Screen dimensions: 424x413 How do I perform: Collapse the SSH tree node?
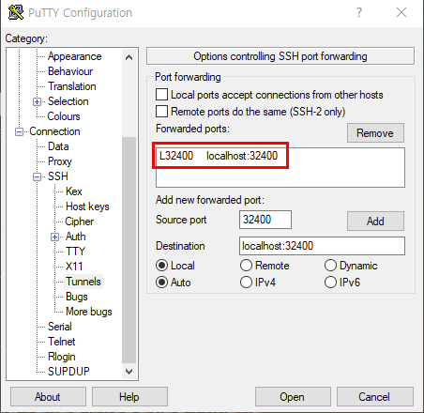pyautogui.click(x=37, y=176)
